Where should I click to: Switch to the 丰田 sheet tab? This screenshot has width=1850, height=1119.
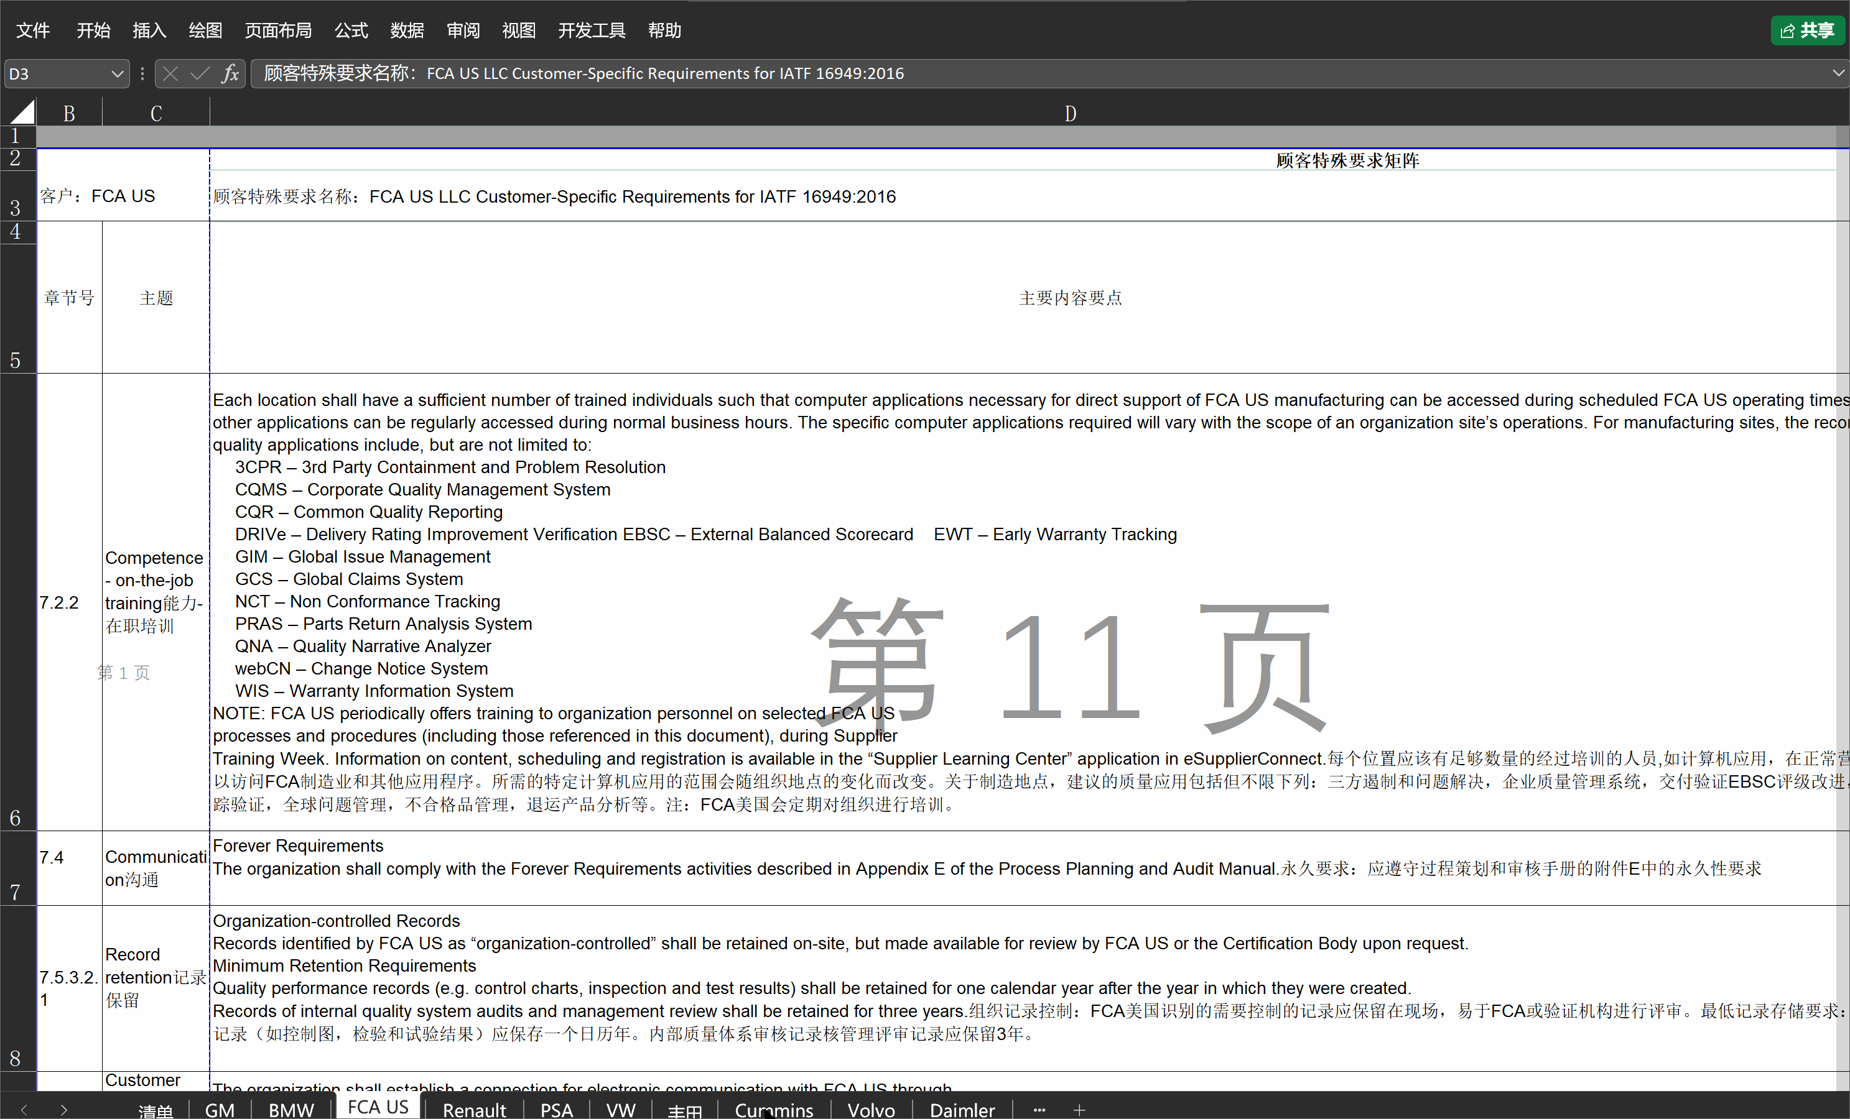pos(685,1110)
